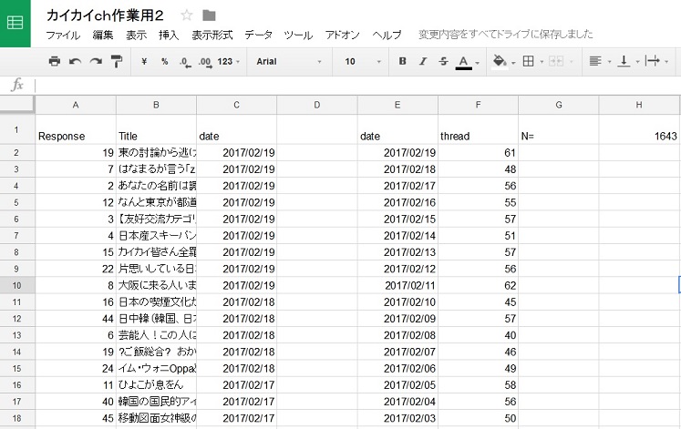This screenshot has height=429, width=681.
Task: Toggle bold formatting
Action: click(402, 61)
